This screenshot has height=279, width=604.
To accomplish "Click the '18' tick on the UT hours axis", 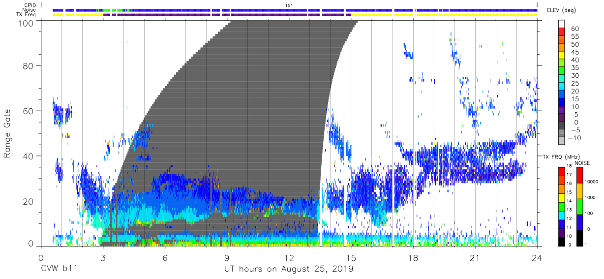I will (x=413, y=258).
